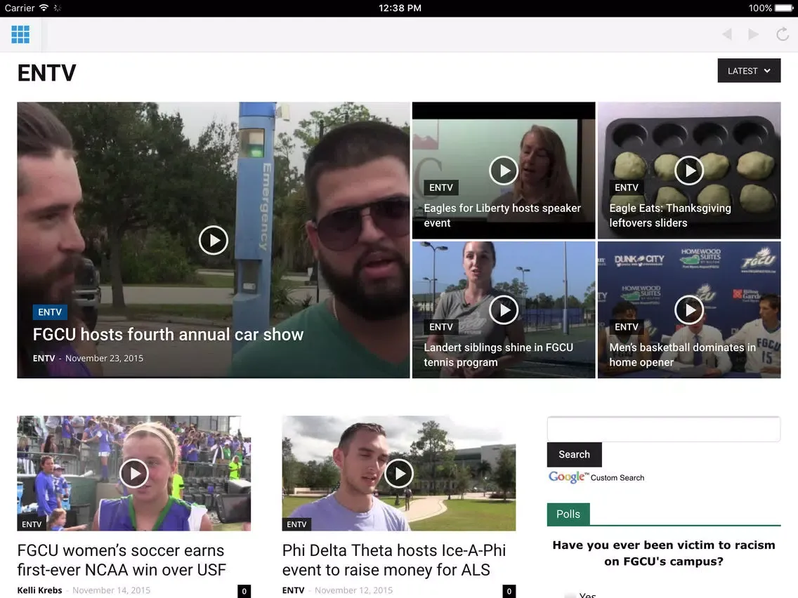Open comment count on Phi Delta Theta story

coord(509,592)
